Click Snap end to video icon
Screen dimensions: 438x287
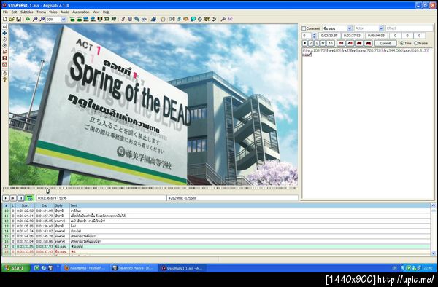point(93,19)
